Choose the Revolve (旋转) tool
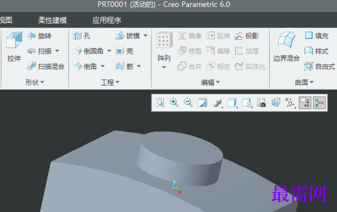 pos(39,36)
